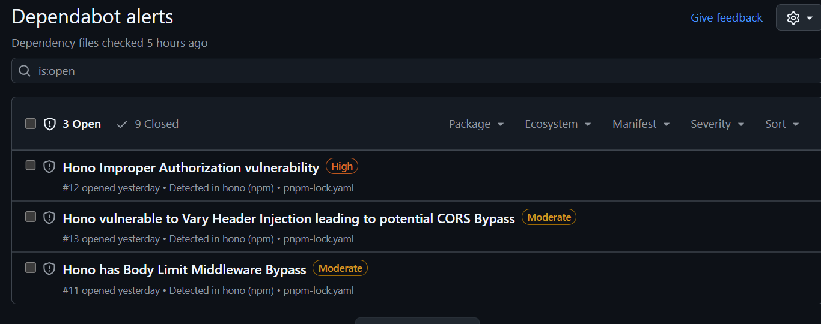
Task: Click the checkmark icon beside 9 Closed
Action: coord(122,124)
